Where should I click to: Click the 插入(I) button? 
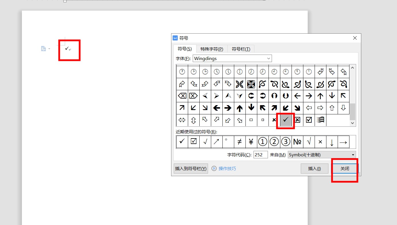(314, 169)
